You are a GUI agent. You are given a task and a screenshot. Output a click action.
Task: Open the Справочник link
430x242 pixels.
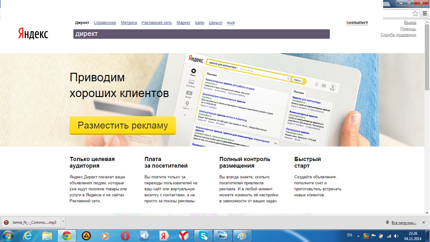(105, 23)
